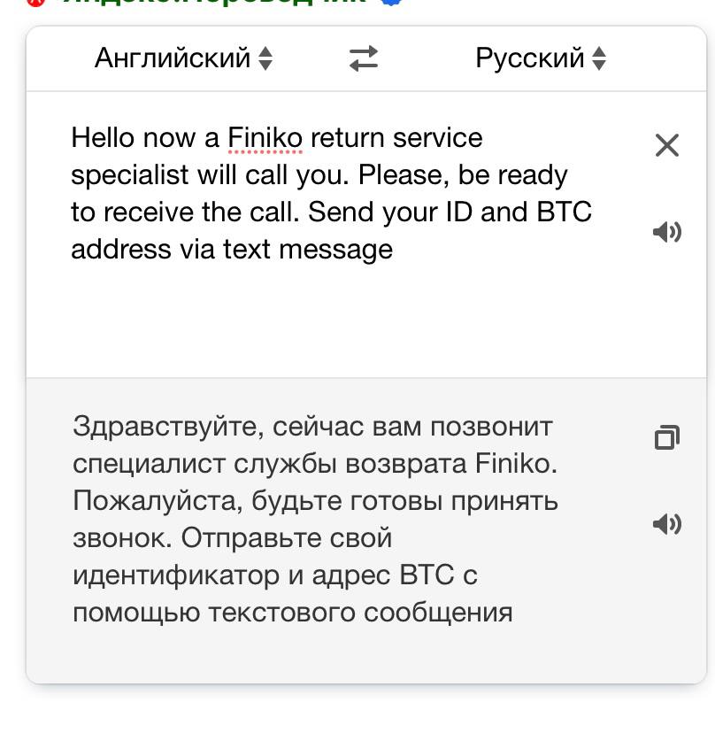Screen dimensions: 715x733
Task: Place cursor after 'text message' in the source
Action: 394,249
